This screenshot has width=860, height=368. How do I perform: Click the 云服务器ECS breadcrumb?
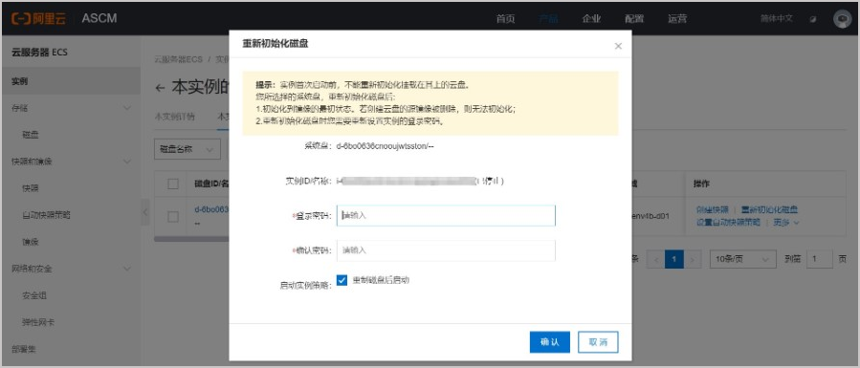click(x=178, y=59)
